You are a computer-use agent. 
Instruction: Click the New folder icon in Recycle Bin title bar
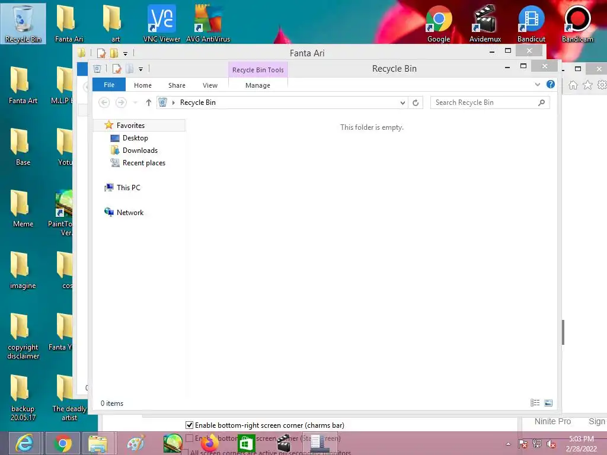pyautogui.click(x=130, y=69)
